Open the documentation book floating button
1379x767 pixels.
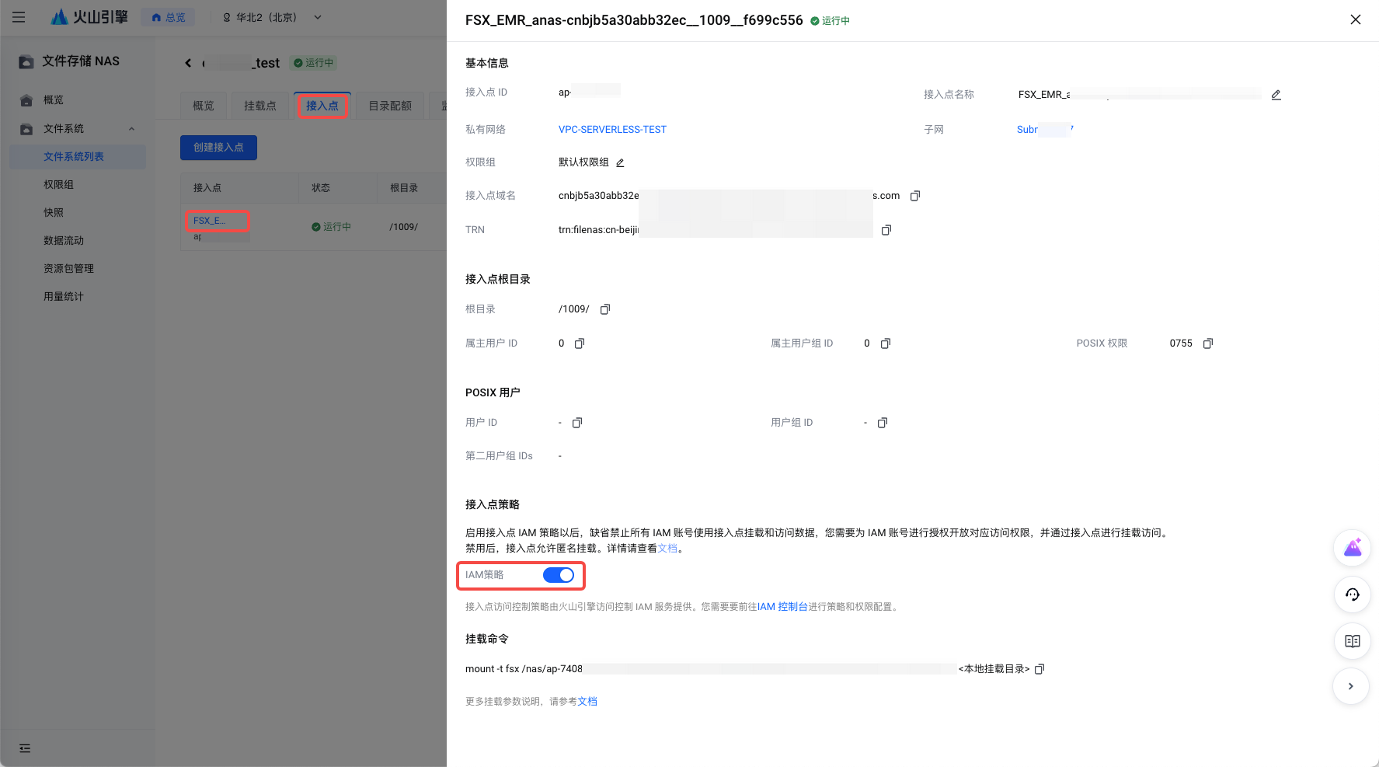[1352, 641]
